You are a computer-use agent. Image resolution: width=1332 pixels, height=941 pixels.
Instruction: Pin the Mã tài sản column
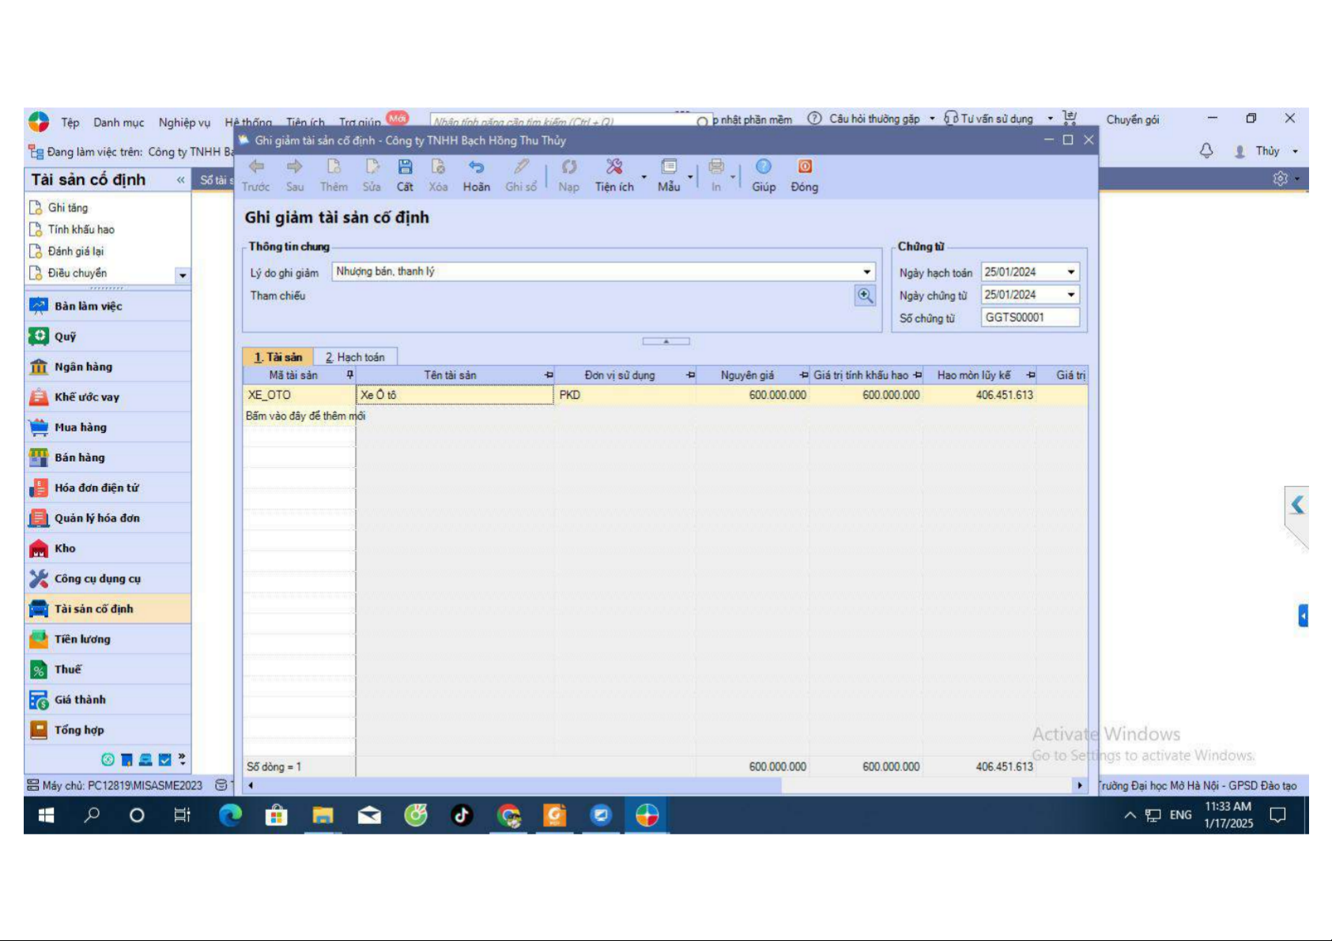[x=350, y=375]
